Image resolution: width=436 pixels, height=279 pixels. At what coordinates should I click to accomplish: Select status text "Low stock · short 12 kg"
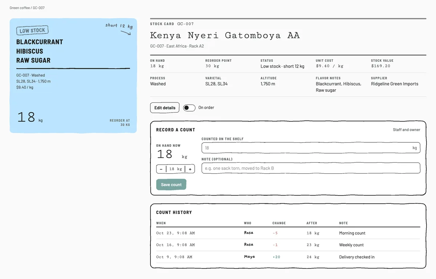(282, 66)
